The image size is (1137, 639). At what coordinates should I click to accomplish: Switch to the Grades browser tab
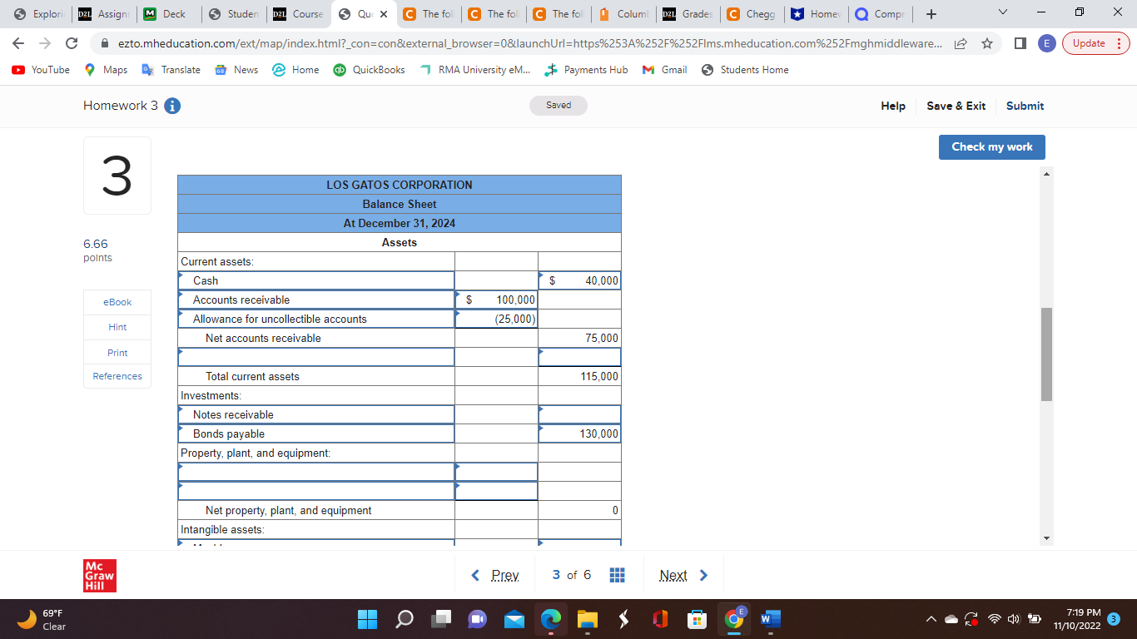(x=687, y=14)
